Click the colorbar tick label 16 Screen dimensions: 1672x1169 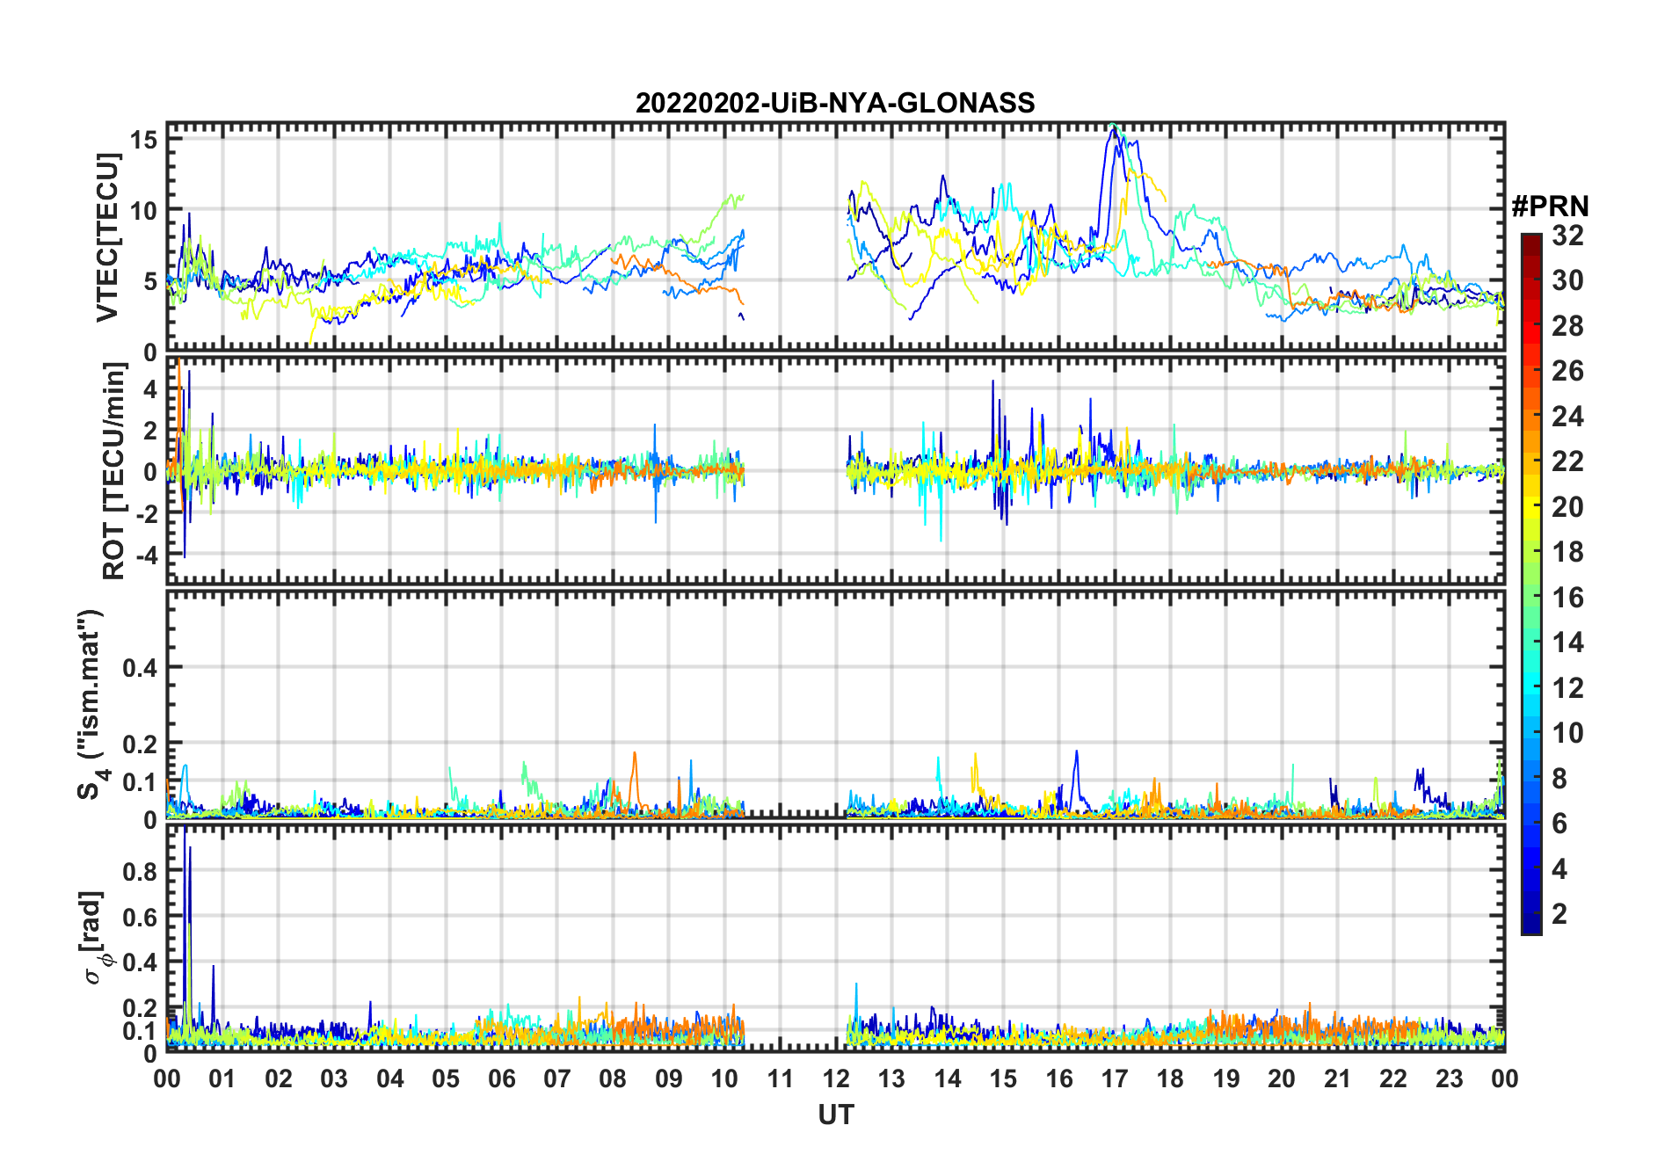(1567, 598)
